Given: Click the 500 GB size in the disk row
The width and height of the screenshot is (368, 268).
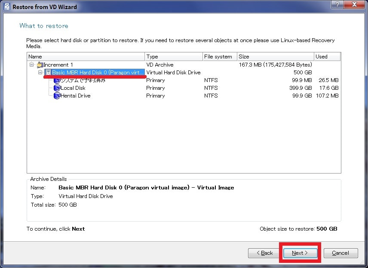Looking at the screenshot, I should click(303, 73).
